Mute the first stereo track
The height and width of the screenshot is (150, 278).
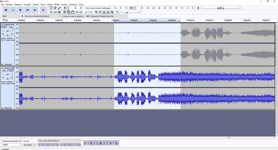pos(4,27)
